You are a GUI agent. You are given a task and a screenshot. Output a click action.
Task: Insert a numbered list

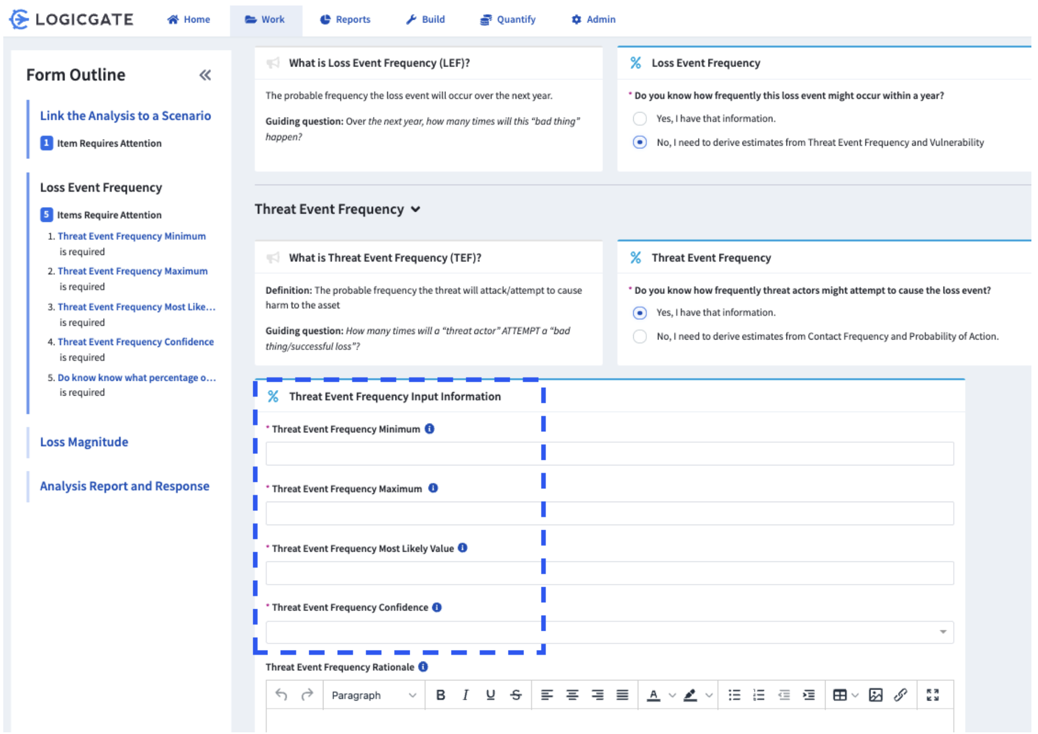758,695
